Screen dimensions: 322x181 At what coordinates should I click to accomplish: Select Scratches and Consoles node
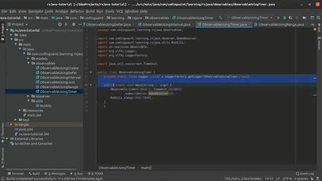click(x=33, y=143)
